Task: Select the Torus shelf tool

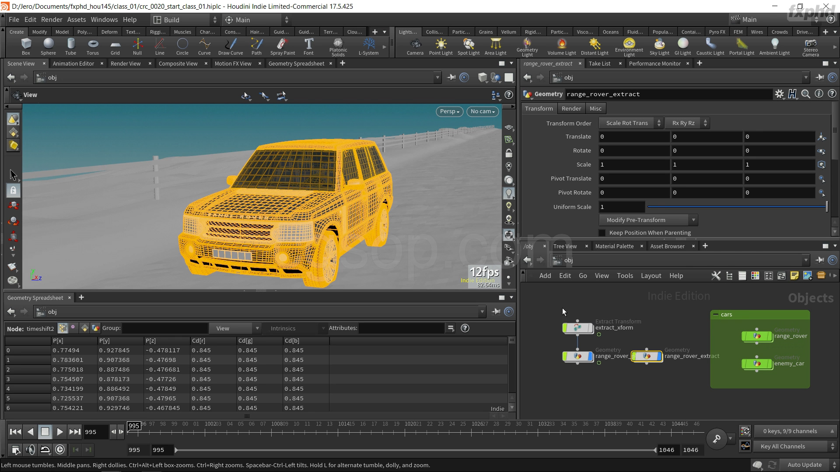Action: [x=93, y=46]
